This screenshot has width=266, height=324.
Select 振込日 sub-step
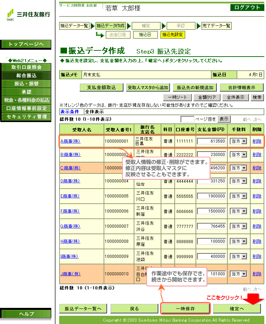coord(145,35)
